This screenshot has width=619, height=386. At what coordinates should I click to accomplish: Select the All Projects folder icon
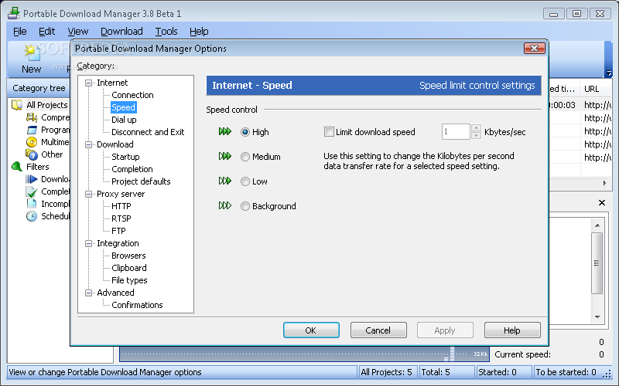[x=16, y=105]
